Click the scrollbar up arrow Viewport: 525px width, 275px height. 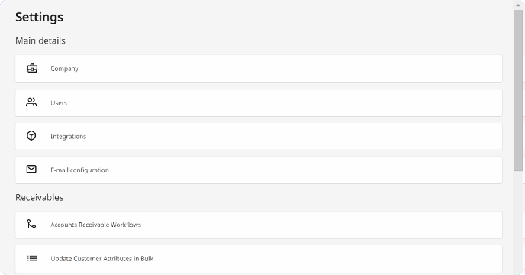point(518,5)
